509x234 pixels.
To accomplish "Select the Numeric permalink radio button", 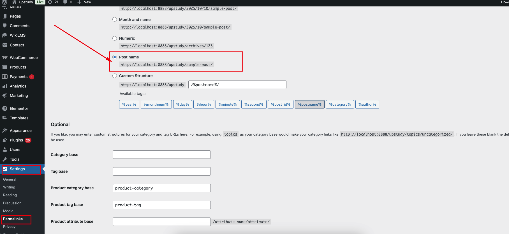I will click(x=115, y=38).
